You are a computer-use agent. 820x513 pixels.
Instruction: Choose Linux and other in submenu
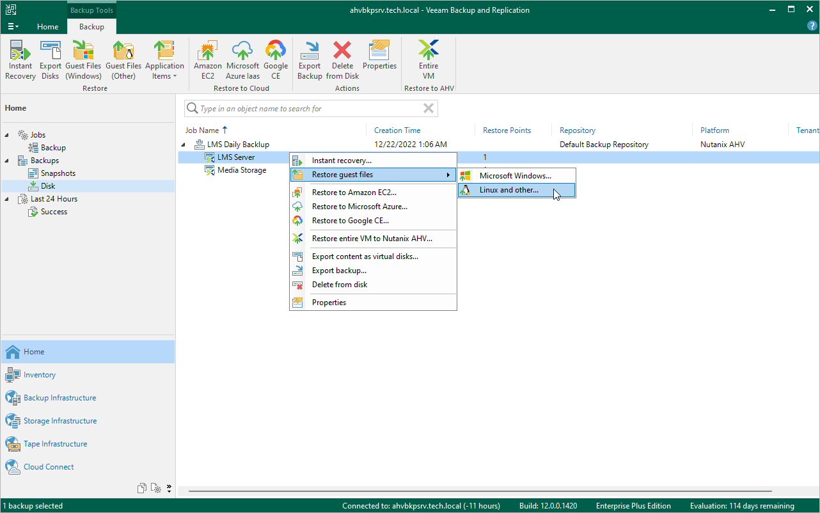517,190
